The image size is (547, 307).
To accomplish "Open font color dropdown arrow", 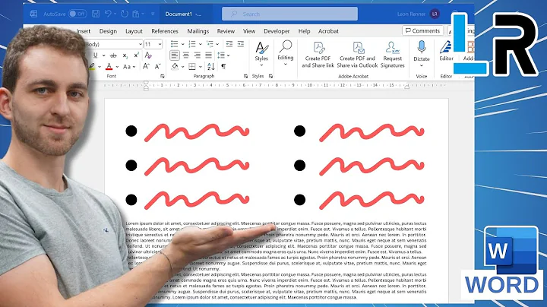I will [x=117, y=67].
